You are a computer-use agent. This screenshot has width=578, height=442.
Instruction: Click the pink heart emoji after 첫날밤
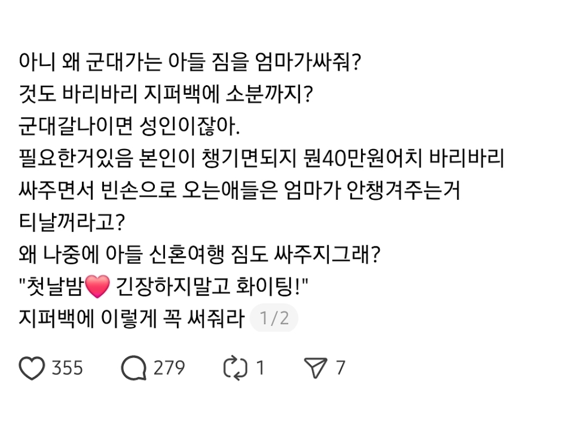97,287
